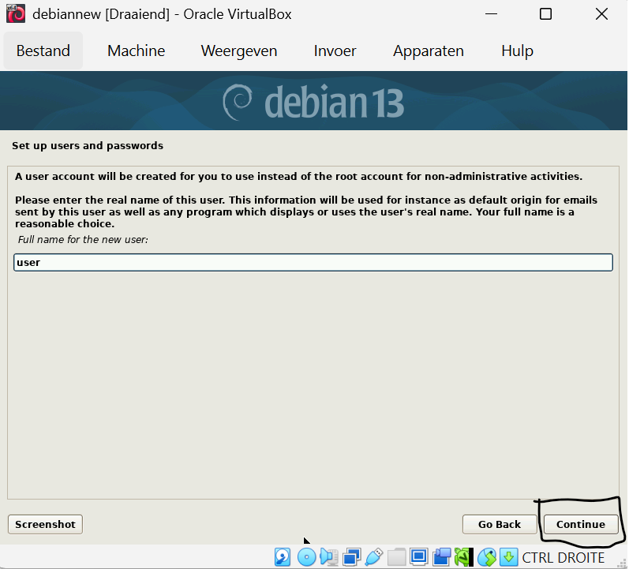
Task: Click the Go Back button
Action: point(500,525)
